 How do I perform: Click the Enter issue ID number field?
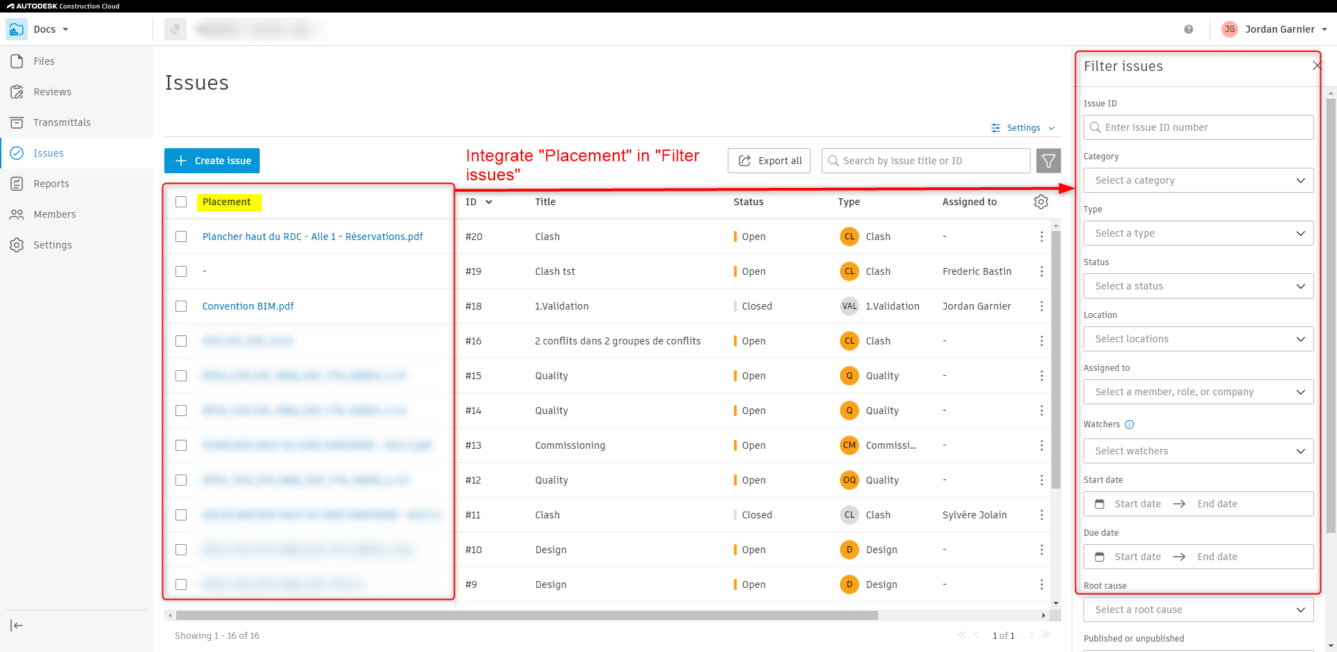(x=1198, y=127)
